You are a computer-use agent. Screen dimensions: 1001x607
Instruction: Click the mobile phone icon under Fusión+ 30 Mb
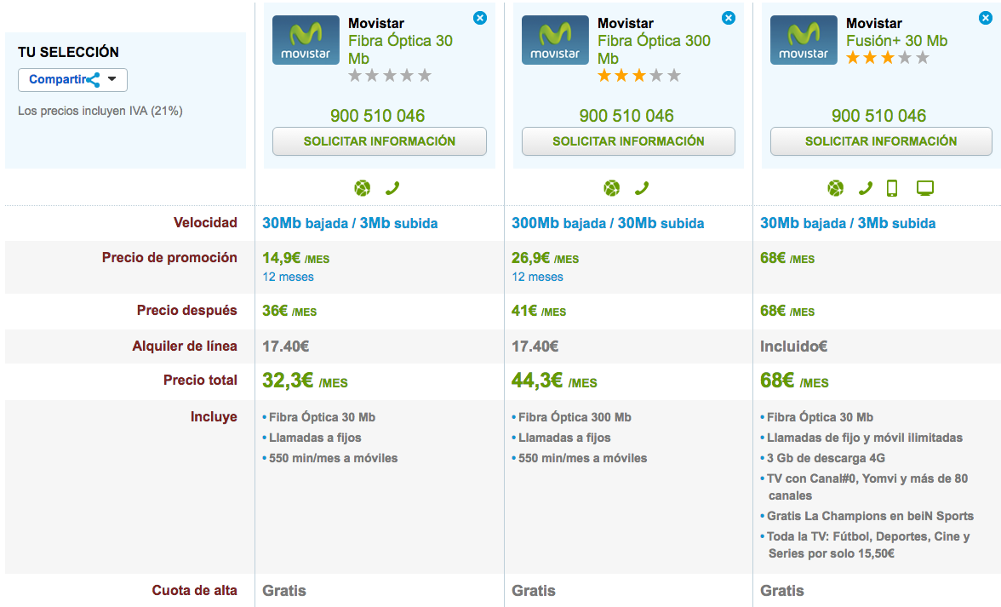coord(892,188)
